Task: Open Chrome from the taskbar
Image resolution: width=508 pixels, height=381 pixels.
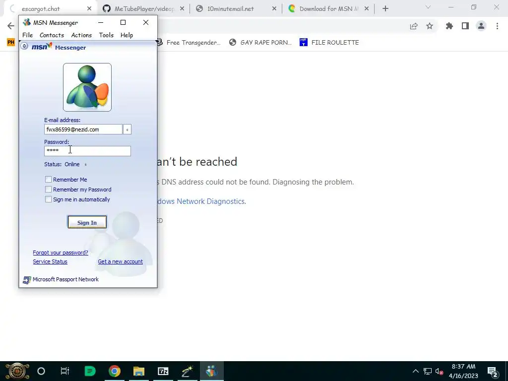Action: click(115, 371)
